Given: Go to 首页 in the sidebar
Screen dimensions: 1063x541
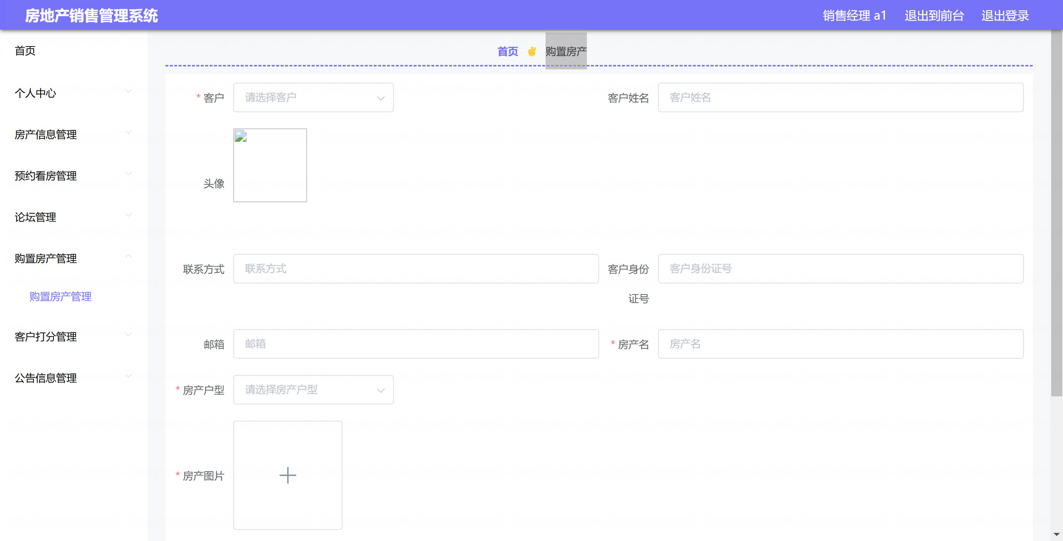Looking at the screenshot, I should point(25,50).
